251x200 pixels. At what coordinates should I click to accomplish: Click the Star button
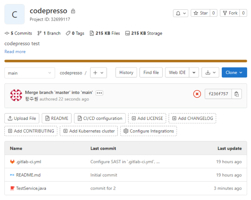(x=200, y=13)
